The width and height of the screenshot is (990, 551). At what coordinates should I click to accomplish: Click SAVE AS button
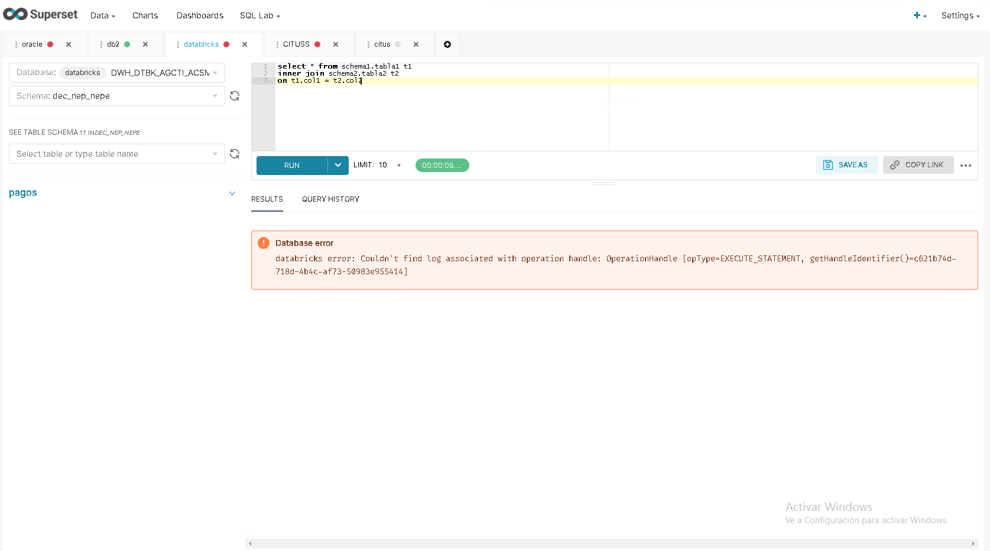click(846, 165)
